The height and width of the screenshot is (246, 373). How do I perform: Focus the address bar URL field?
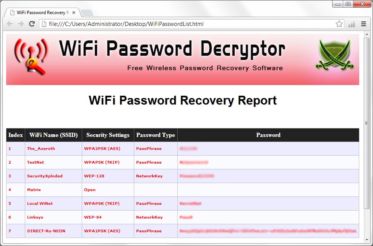tap(191, 24)
